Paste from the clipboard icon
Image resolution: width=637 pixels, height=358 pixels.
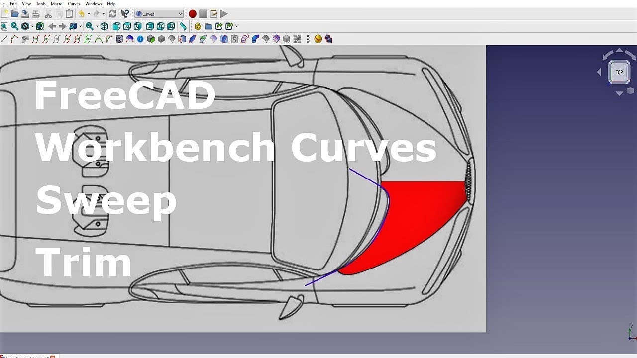click(x=70, y=14)
